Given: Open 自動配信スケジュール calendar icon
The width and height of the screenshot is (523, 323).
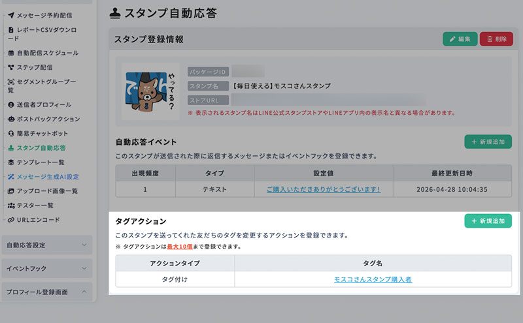Looking at the screenshot, I should tap(11, 53).
